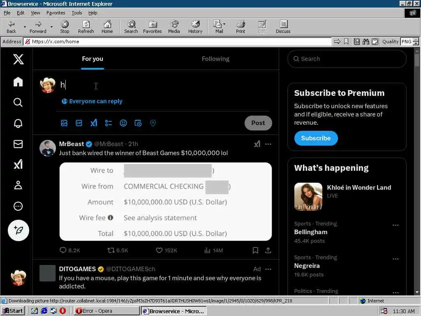Screen dimensions: 421x316
Task: Click IE Home toolbar button
Action: (107, 27)
